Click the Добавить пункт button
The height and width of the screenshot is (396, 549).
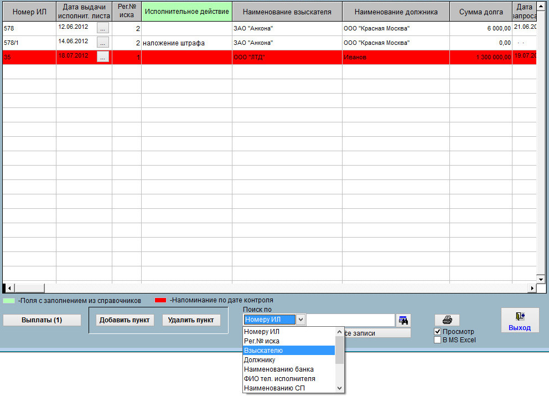click(x=125, y=320)
